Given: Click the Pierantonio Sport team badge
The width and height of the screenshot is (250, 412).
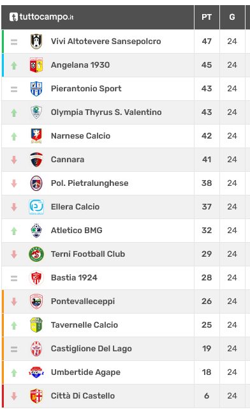Looking at the screenshot, I should [x=36, y=89].
